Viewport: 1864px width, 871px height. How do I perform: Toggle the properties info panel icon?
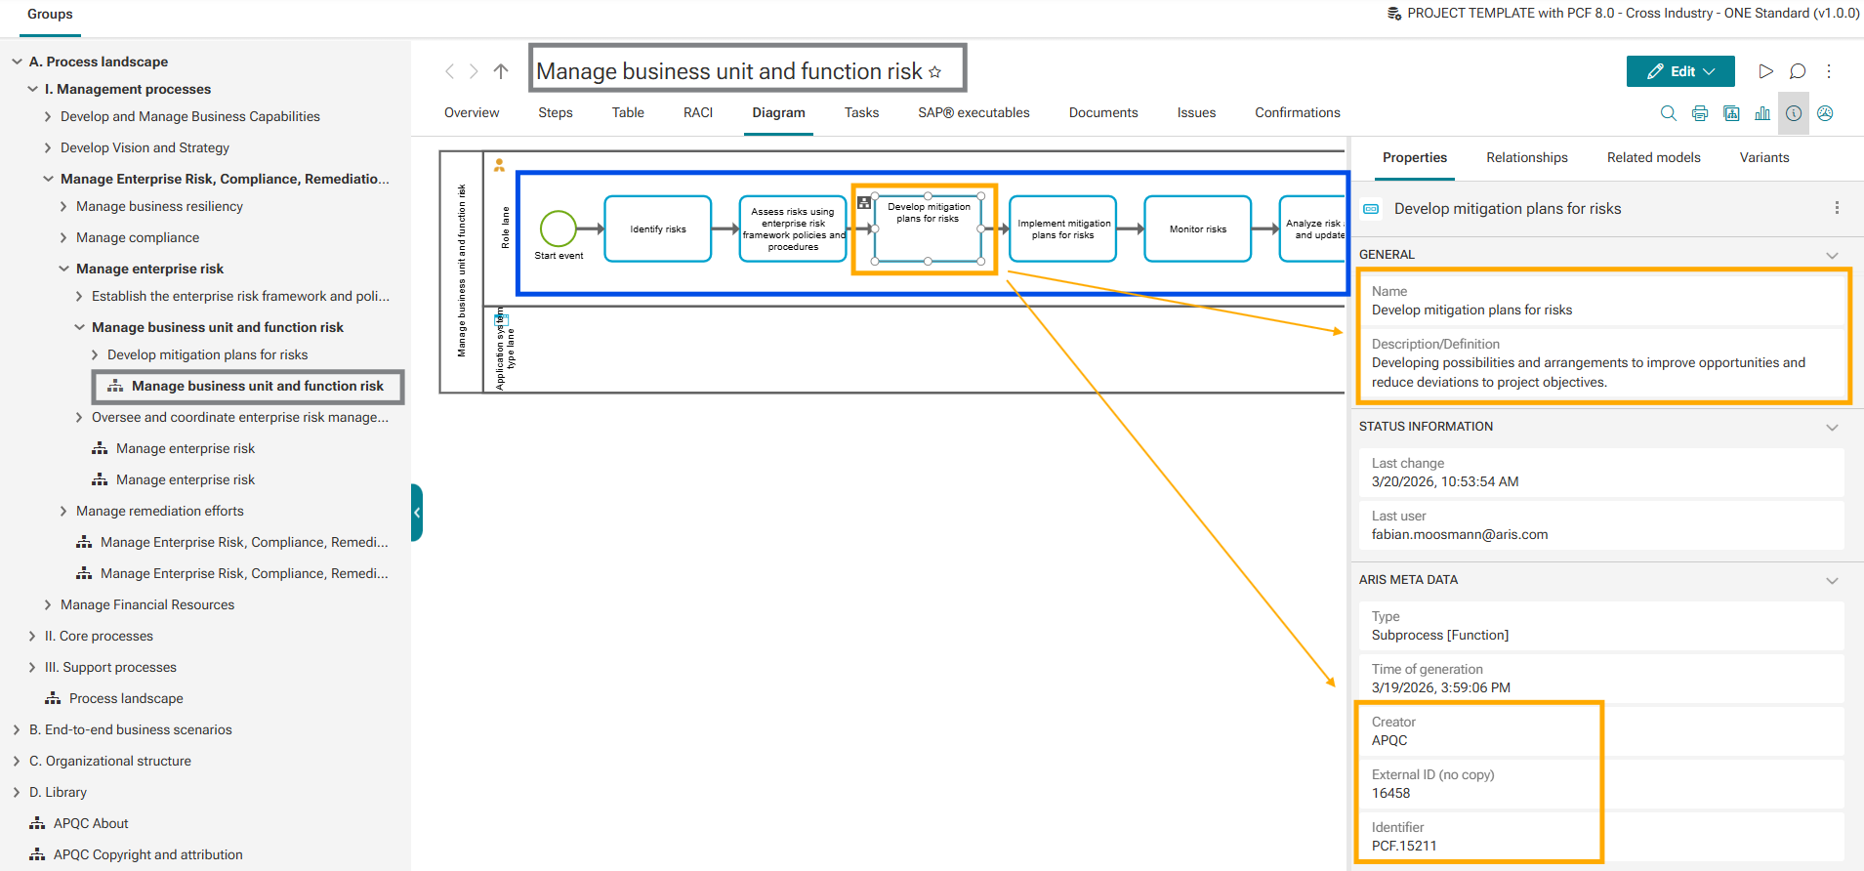(x=1793, y=113)
